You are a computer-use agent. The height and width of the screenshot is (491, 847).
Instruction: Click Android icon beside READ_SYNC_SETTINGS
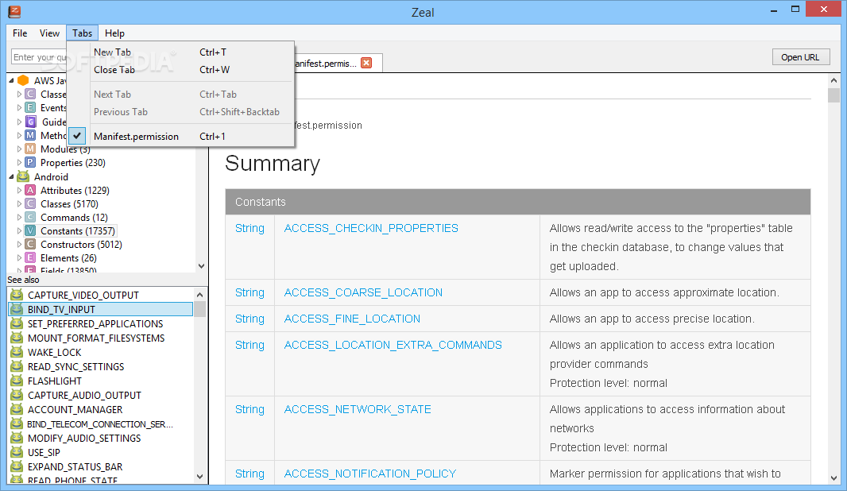(17, 366)
